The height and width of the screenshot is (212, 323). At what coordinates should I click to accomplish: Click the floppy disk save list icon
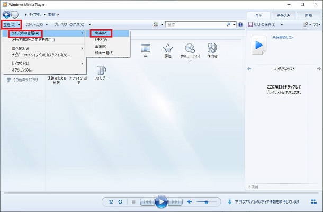point(250,25)
